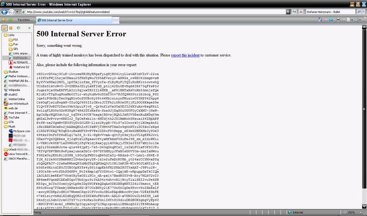Expand the address bar URL history dropdown

(x=288, y=12)
